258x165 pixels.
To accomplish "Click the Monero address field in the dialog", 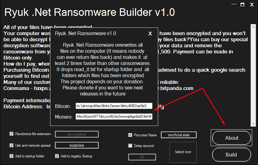I will pos(114,117).
